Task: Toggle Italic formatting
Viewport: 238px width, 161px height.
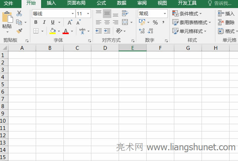Action: [x=44, y=22]
